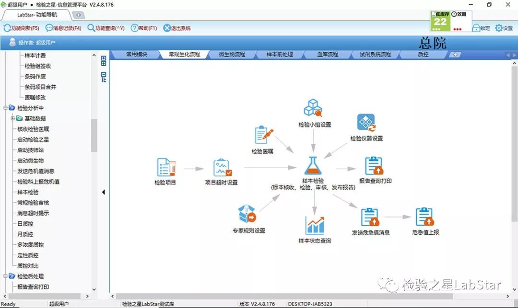Select 常规检验审核 in tree
The height and width of the screenshot is (308, 518).
[33, 203]
